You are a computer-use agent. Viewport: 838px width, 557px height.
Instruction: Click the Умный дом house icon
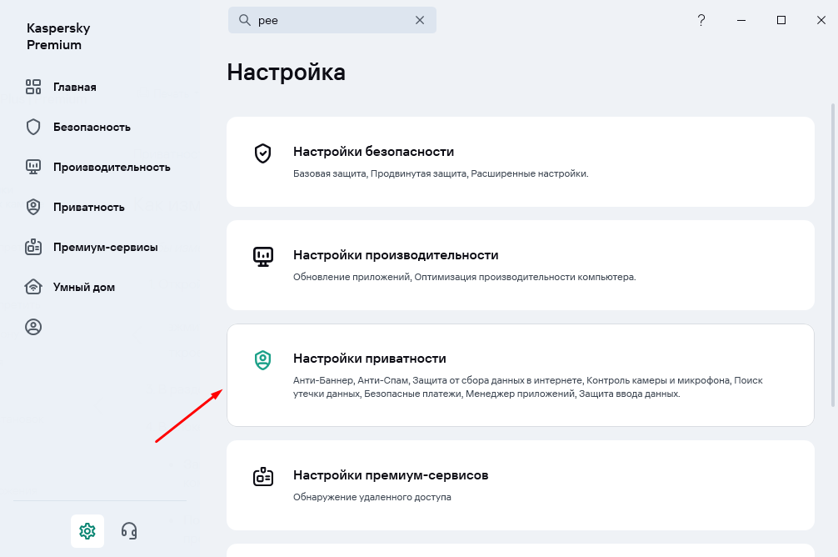pos(33,287)
